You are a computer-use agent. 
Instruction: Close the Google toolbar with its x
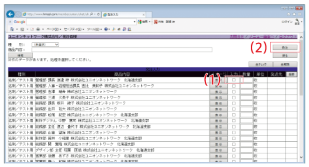point(10,22)
